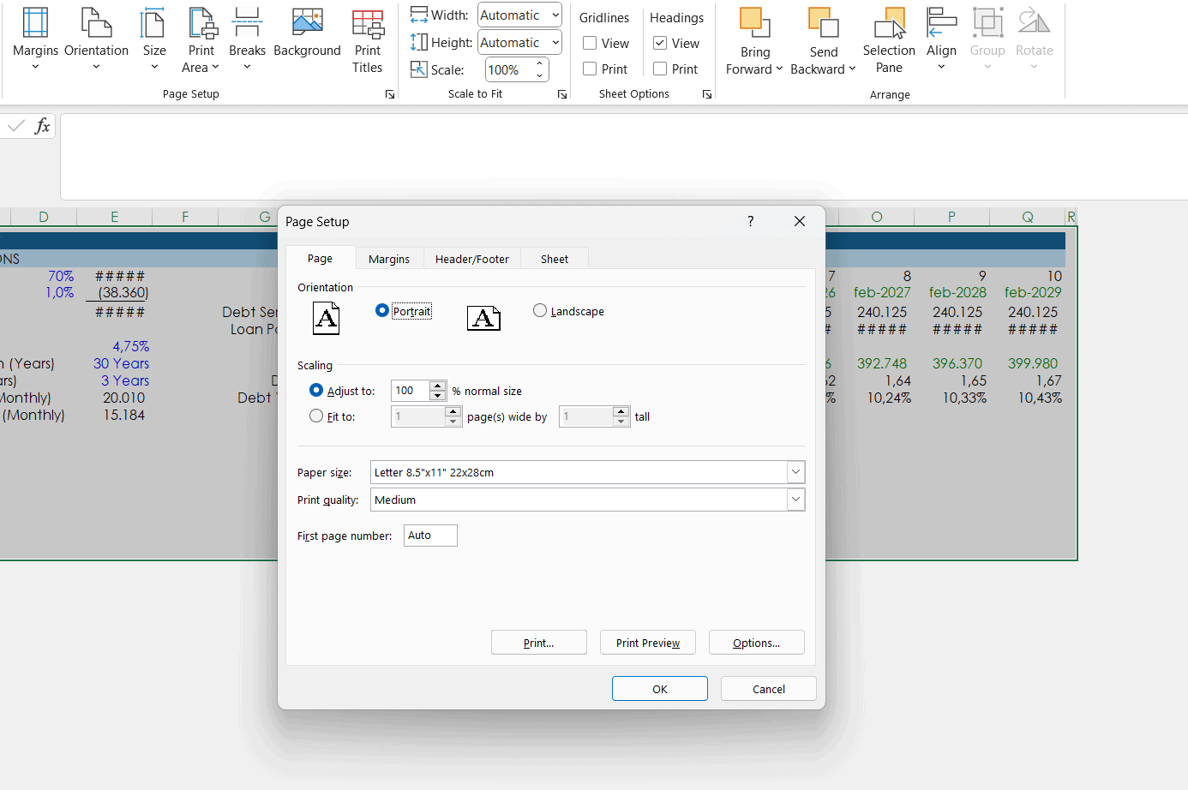
Task: Open the Print Area ribbon menu
Action: 201,39
